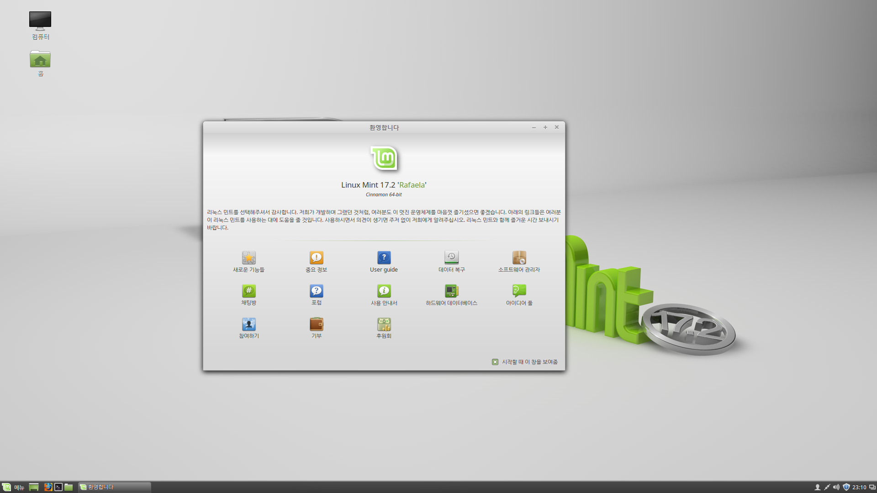This screenshot has height=493, width=877.
Task: Open the 기부 donations page
Action: (x=316, y=329)
